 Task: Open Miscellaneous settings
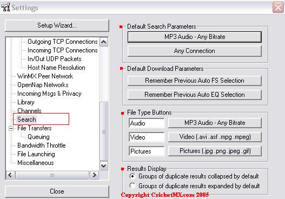point(36,163)
